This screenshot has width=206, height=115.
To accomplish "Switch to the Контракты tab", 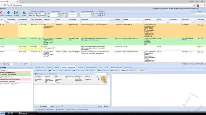I will (128, 67).
